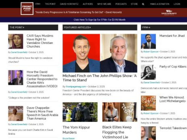Open Who We Are in navigation
This screenshot has height=140, width=187.
pos(104,4)
